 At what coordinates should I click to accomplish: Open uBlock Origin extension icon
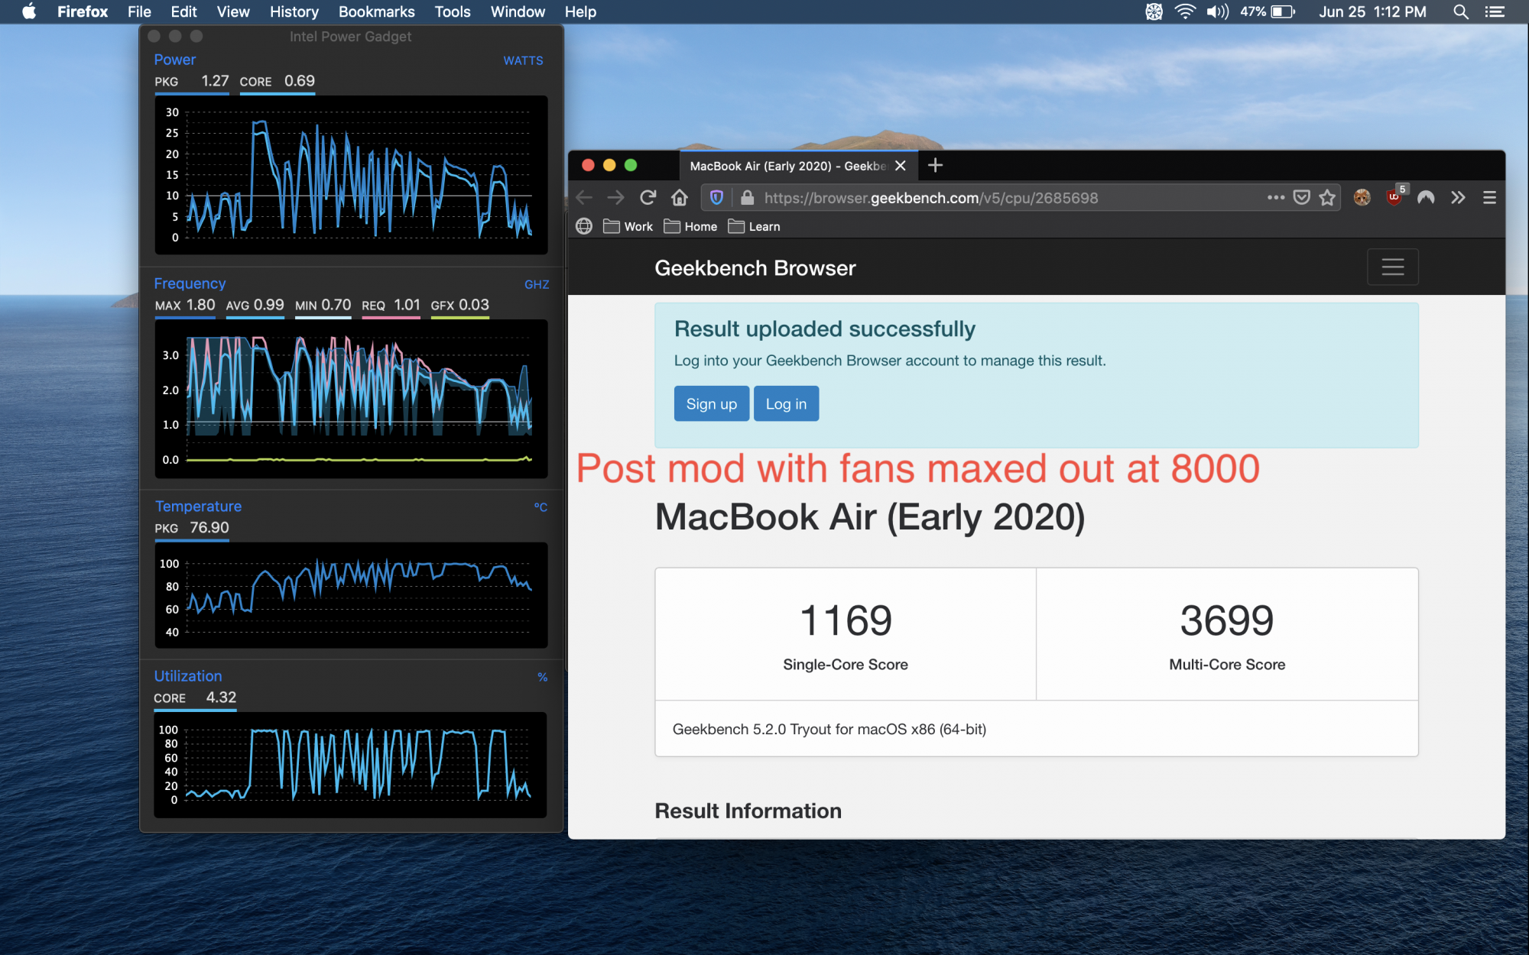click(1394, 198)
